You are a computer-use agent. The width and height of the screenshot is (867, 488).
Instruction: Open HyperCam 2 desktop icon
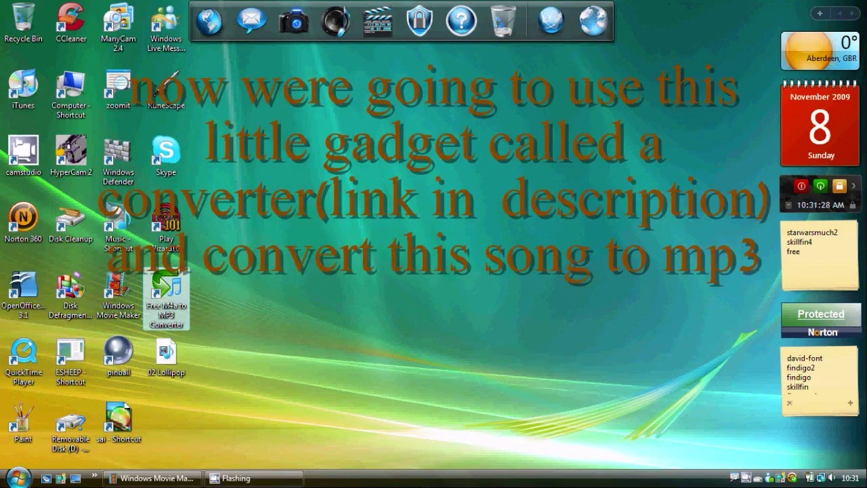pos(70,156)
